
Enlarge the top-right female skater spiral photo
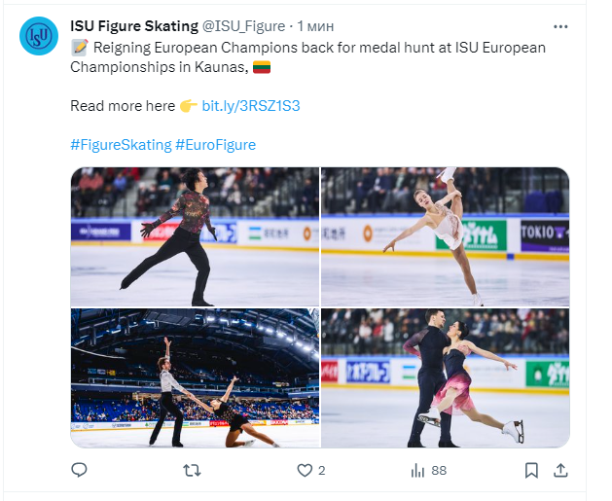[x=445, y=236]
